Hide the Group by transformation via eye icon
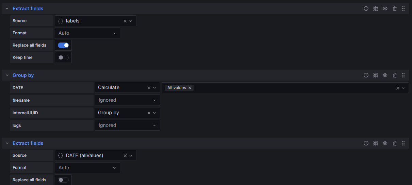412x185 pixels. pos(385,75)
